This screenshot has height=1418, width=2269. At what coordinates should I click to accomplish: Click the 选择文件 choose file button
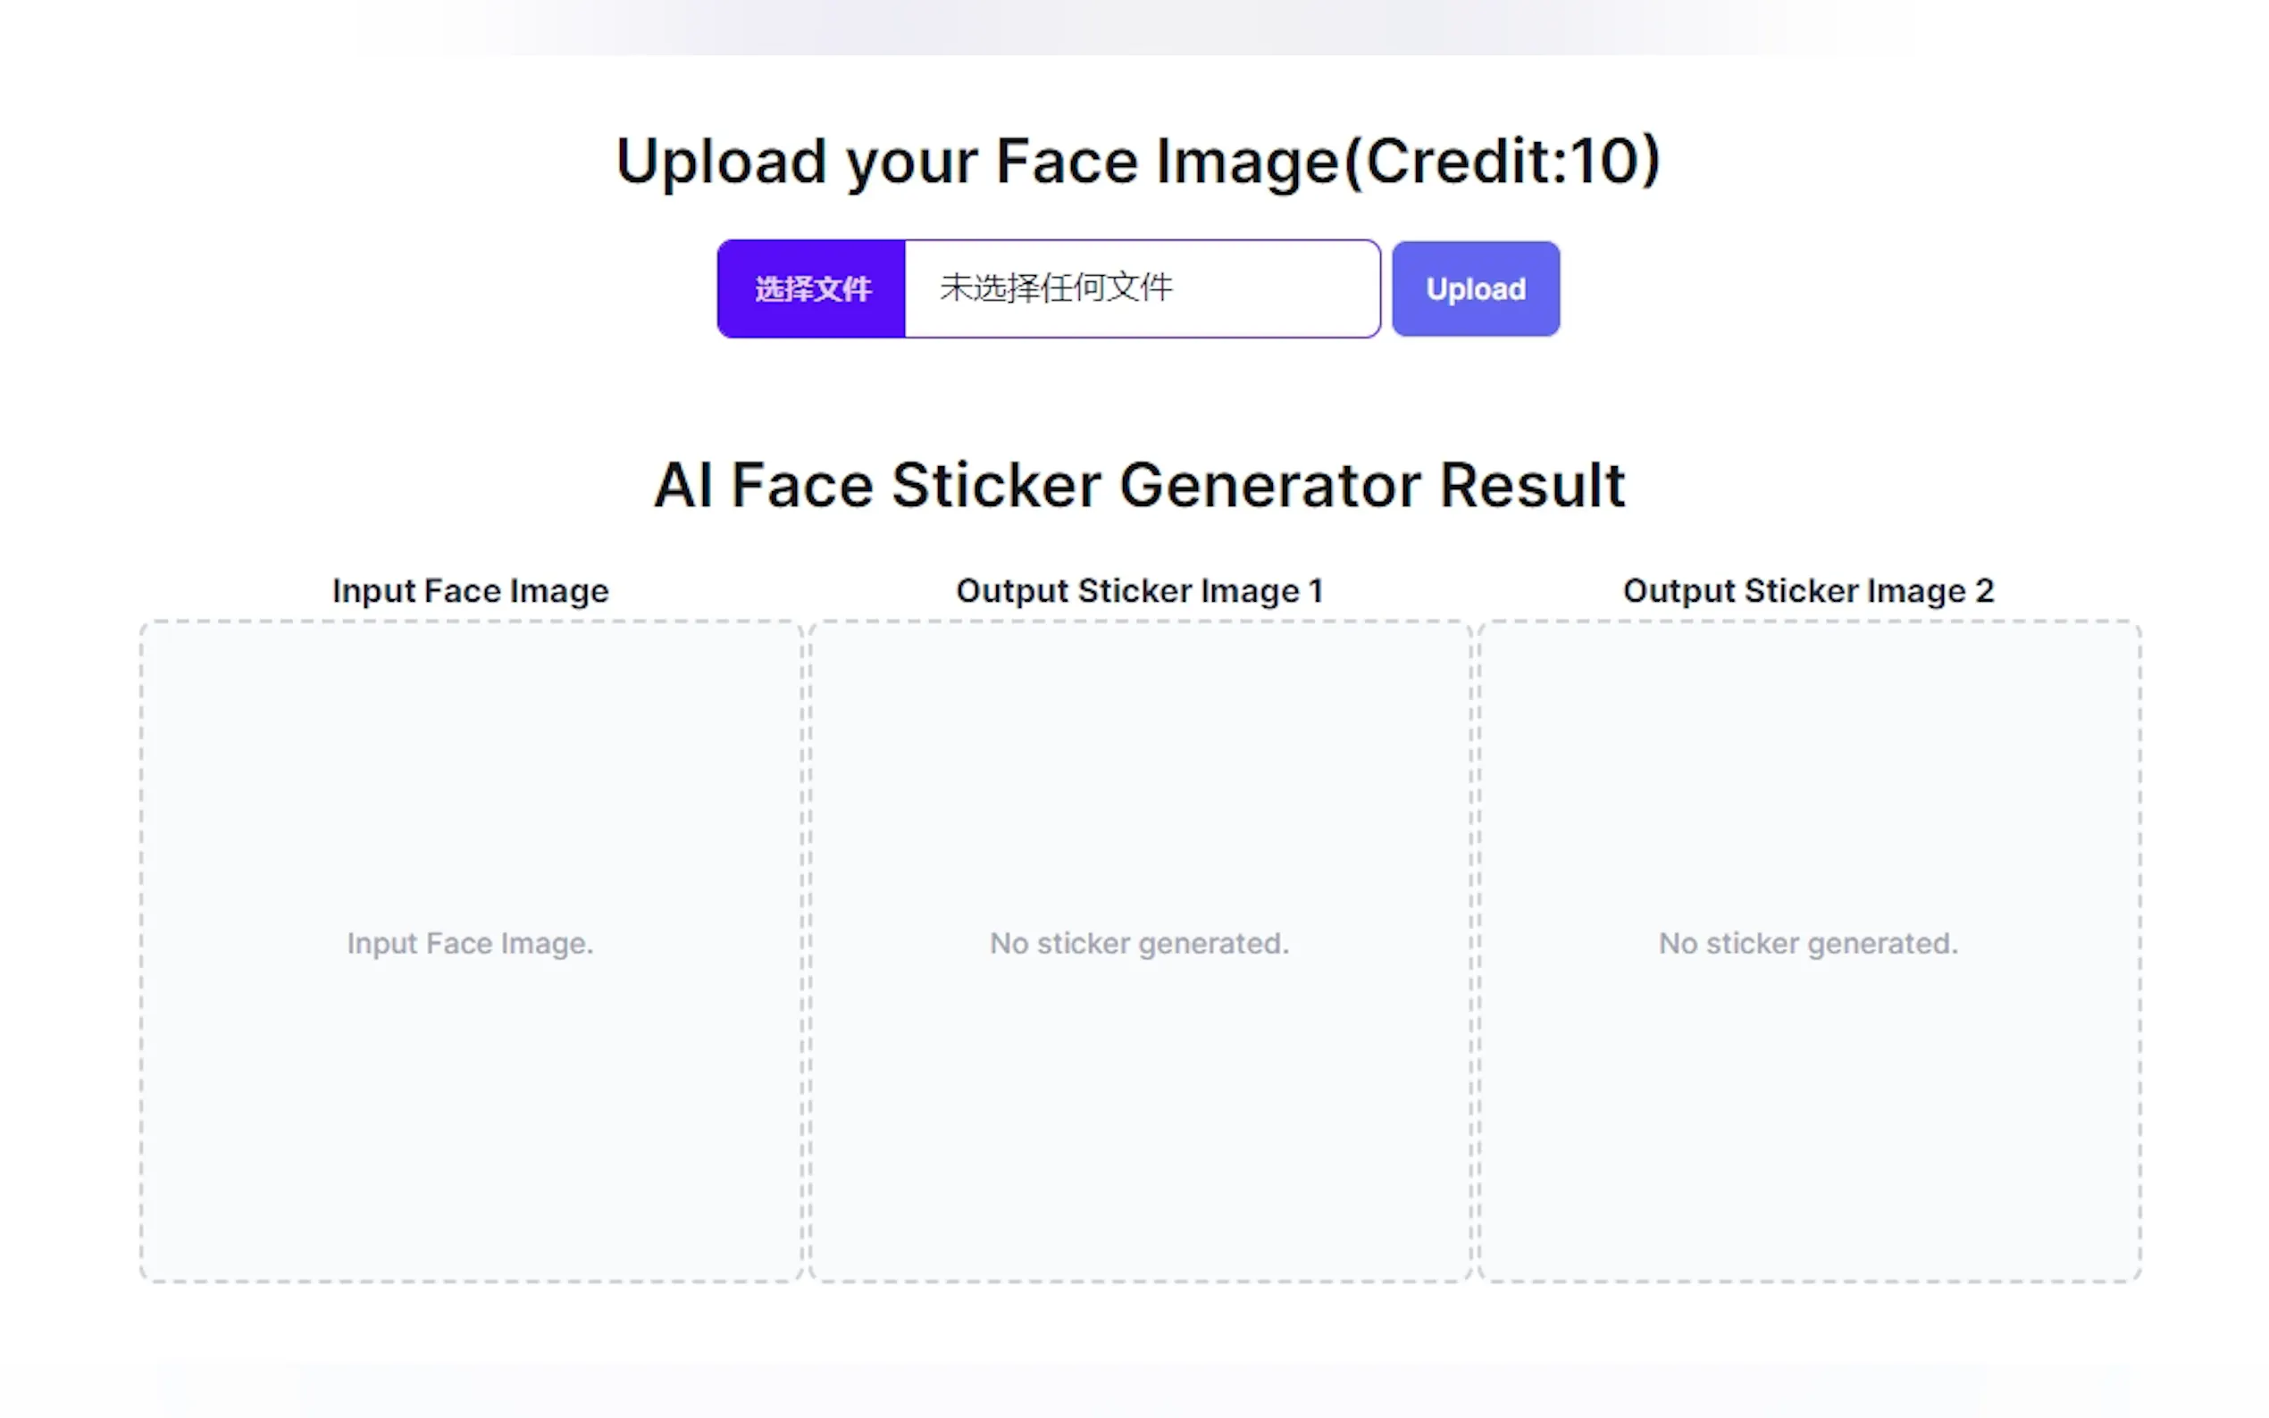click(x=811, y=288)
